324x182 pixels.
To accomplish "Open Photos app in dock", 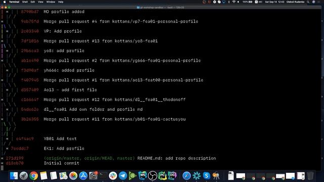I will point(73,176).
